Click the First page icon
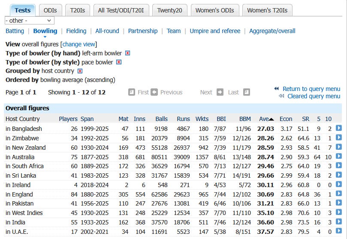 (x=131, y=92)
